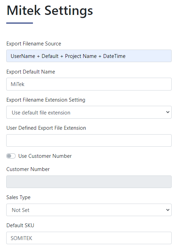
Task: Click the greyed-out Customer Number field
Action: [89, 182]
